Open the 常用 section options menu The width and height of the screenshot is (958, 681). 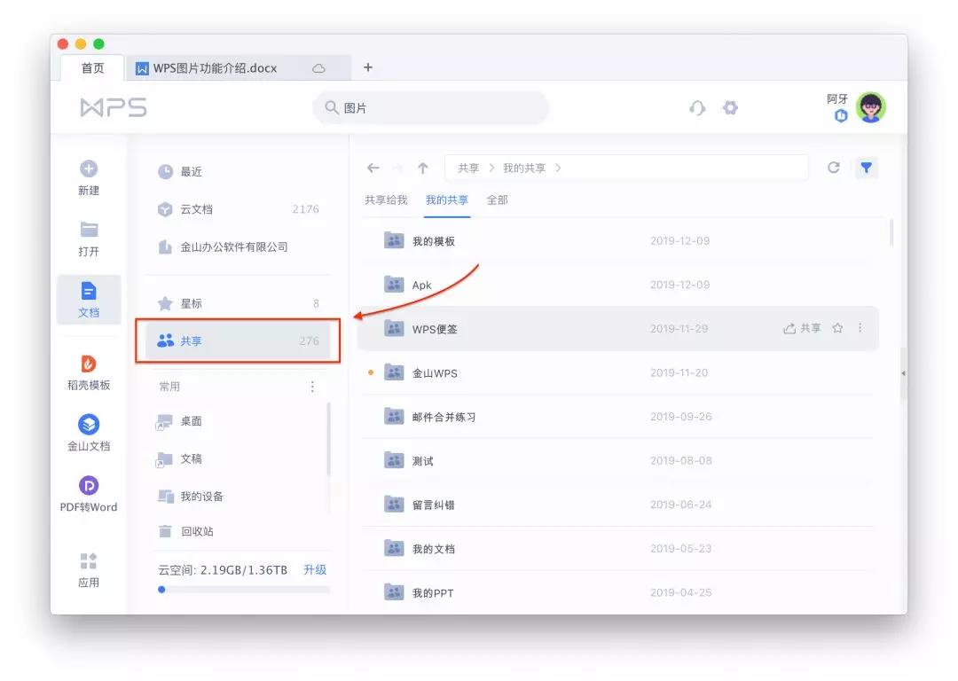click(311, 385)
